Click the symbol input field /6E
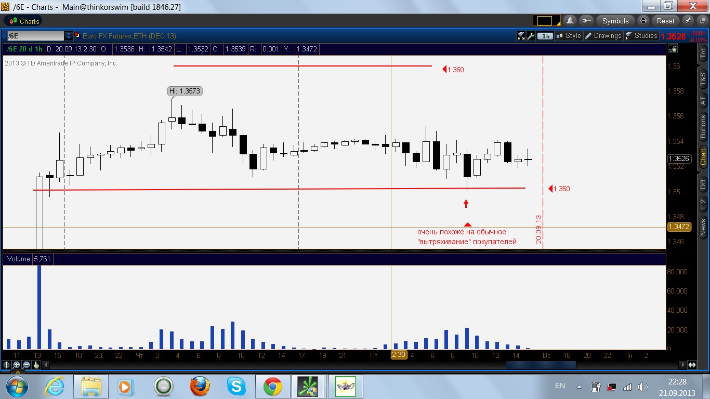Screen dimensions: 710x399 coord(35,36)
